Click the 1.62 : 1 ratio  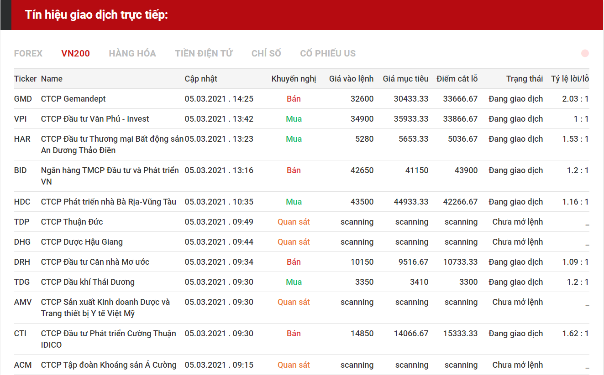575,334
